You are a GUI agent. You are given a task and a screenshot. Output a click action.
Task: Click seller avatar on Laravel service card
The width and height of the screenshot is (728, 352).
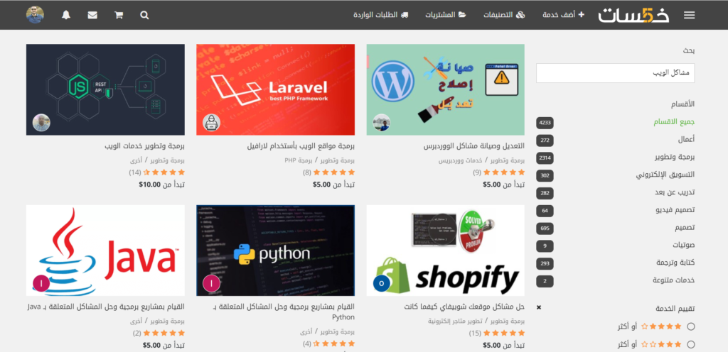tap(212, 123)
